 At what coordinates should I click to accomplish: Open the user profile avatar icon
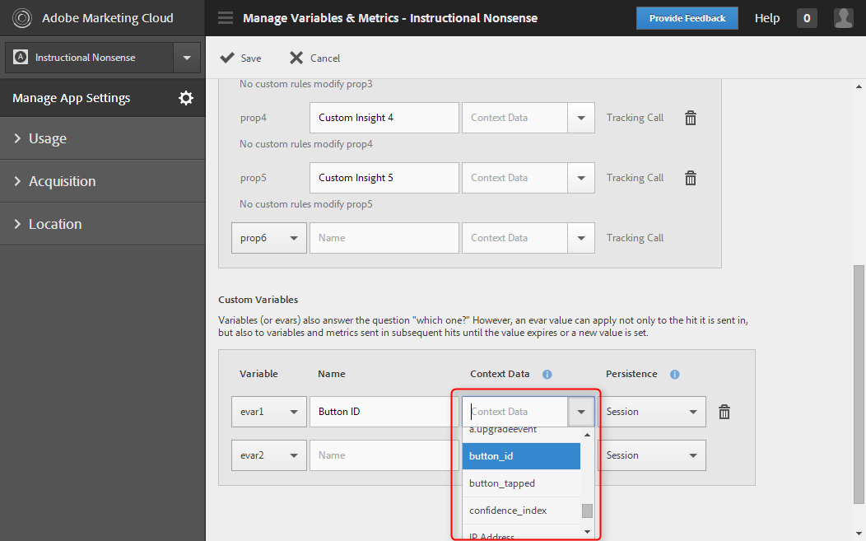click(x=843, y=18)
